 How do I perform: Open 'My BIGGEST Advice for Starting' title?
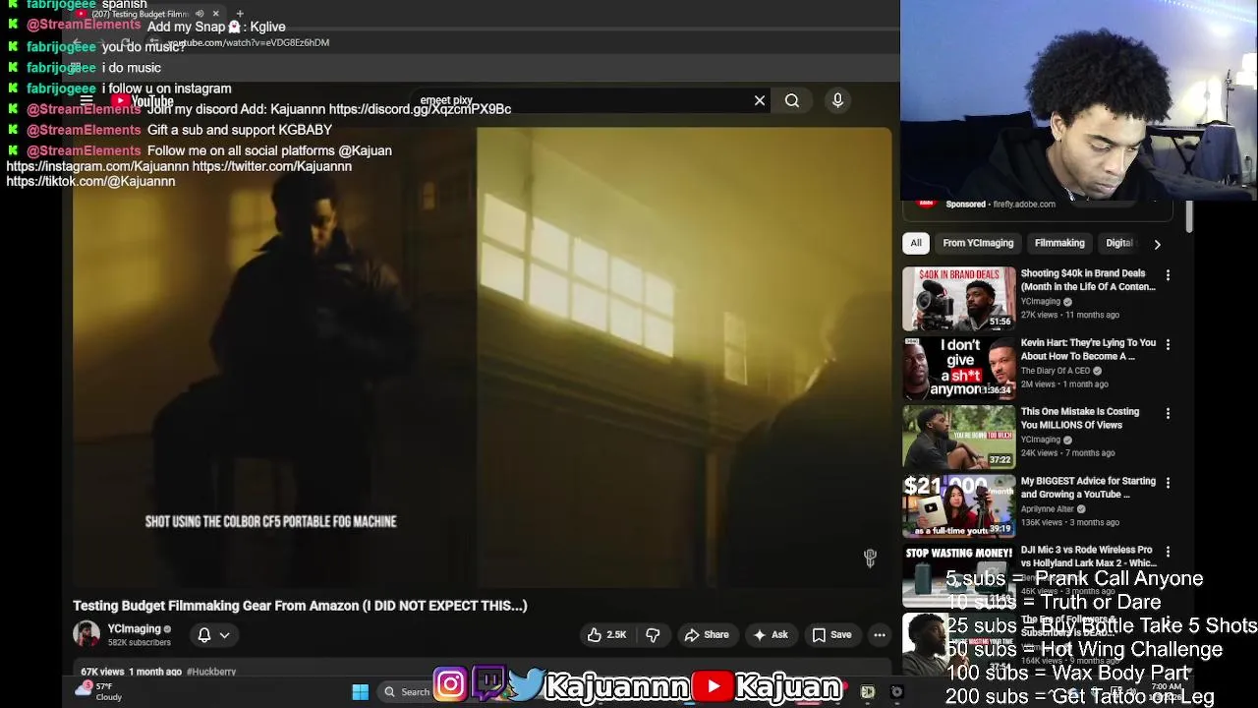pyautogui.click(x=1088, y=488)
